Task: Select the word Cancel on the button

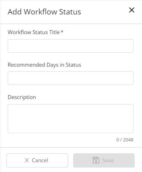Action: click(40, 160)
